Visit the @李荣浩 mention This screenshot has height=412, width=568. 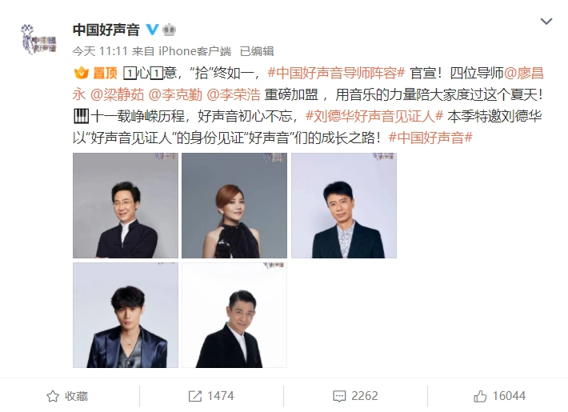234,94
